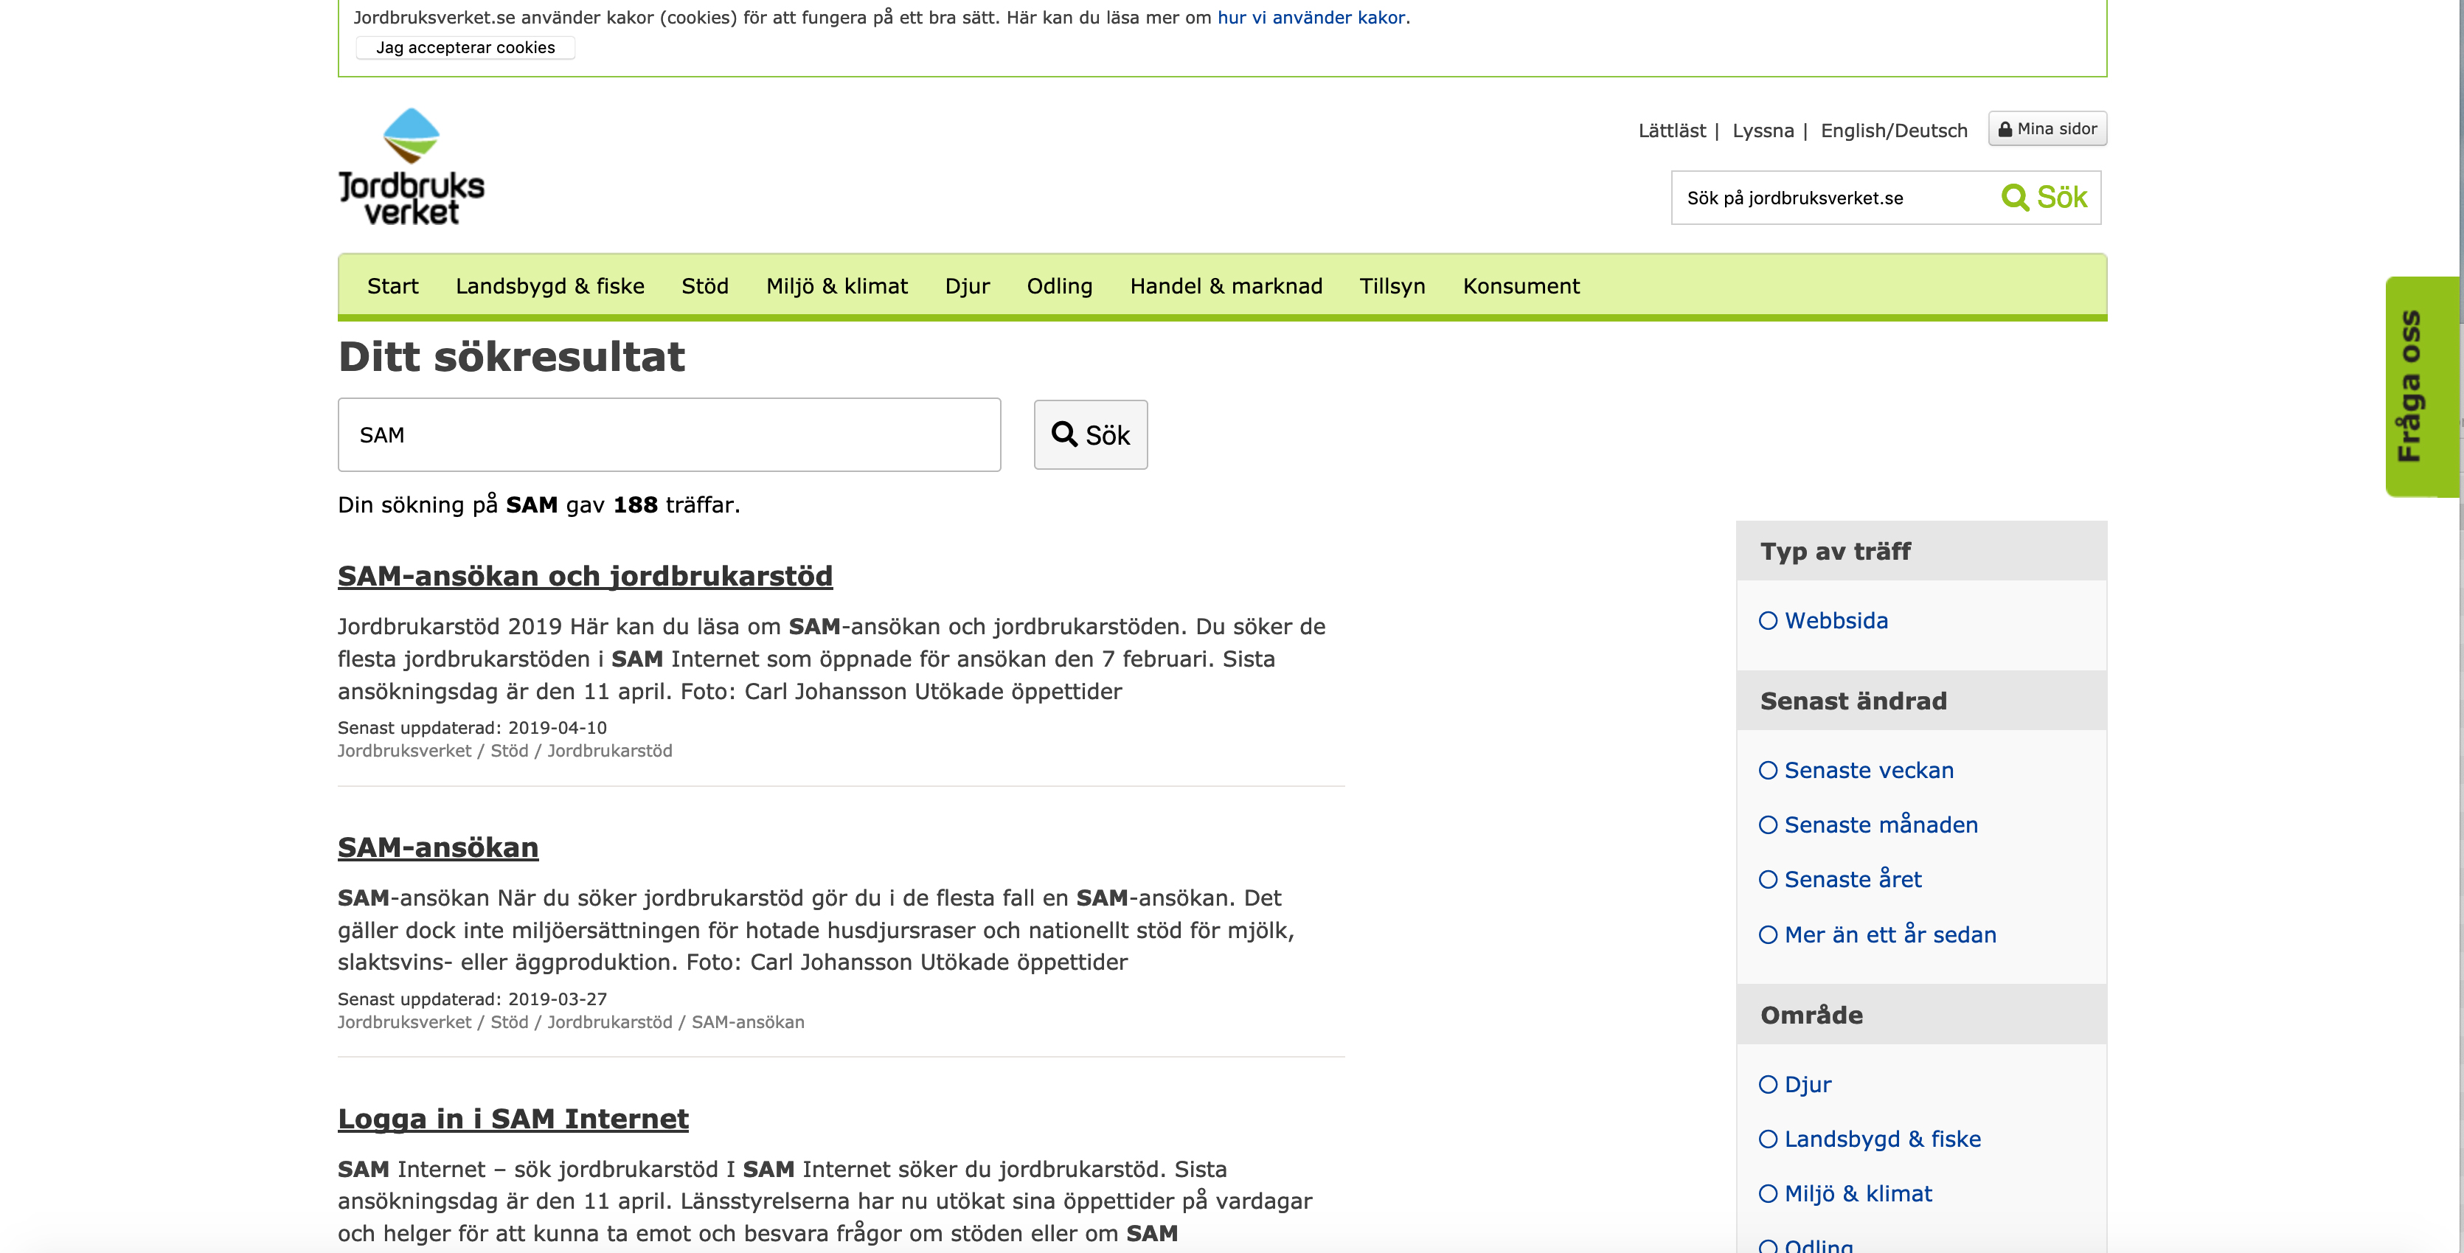This screenshot has height=1253, width=2464.
Task: Click the Lyssna link
Action: click(1762, 130)
